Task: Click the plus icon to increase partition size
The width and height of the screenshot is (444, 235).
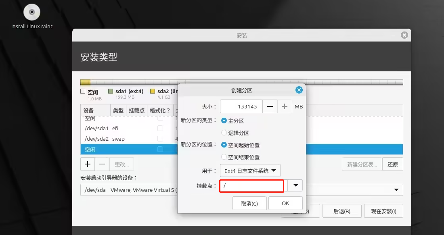Action: tap(285, 107)
